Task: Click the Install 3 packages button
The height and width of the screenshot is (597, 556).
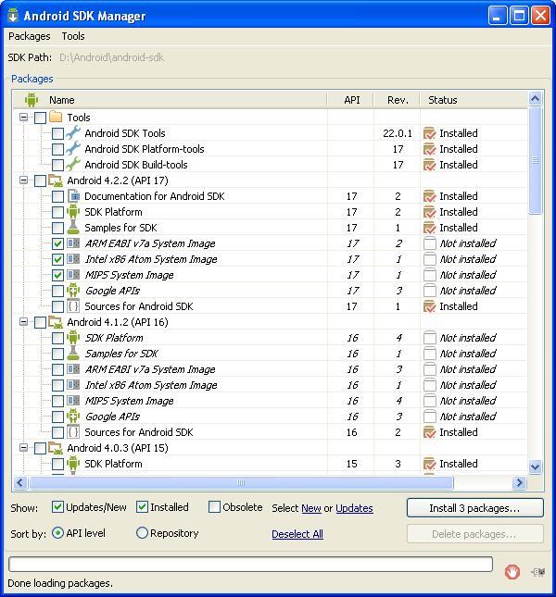Action: click(x=474, y=508)
